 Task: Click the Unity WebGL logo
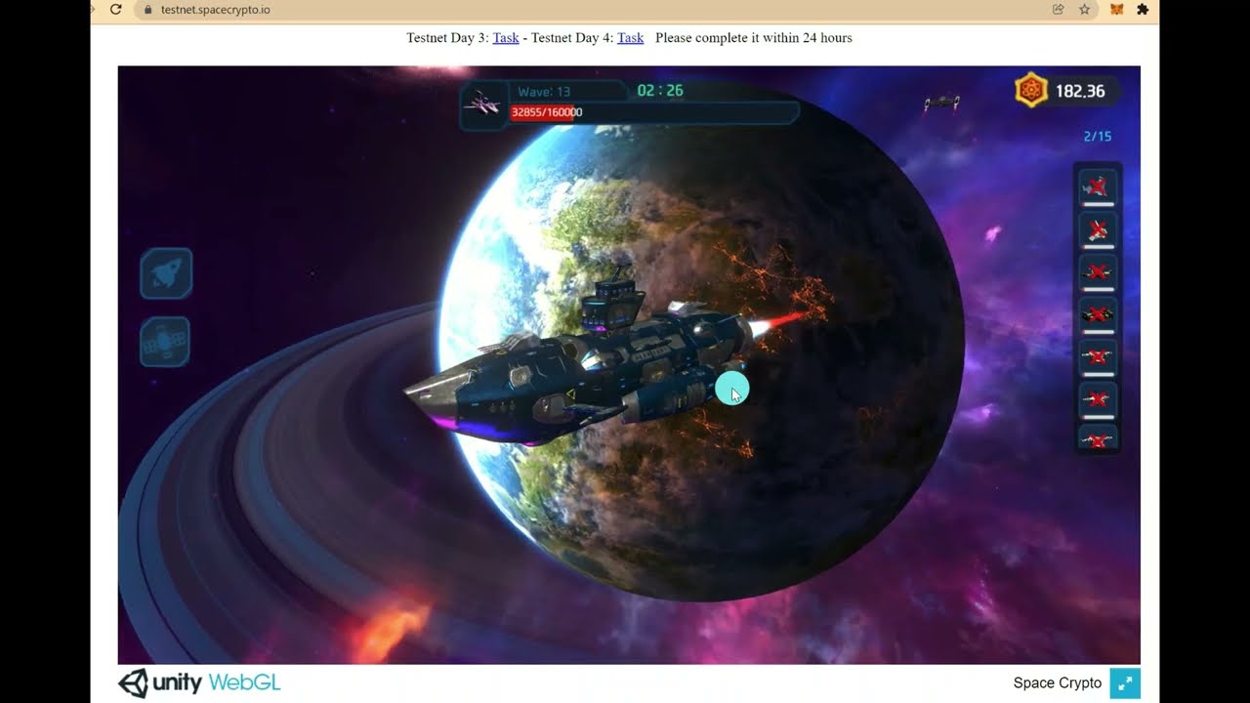click(199, 682)
